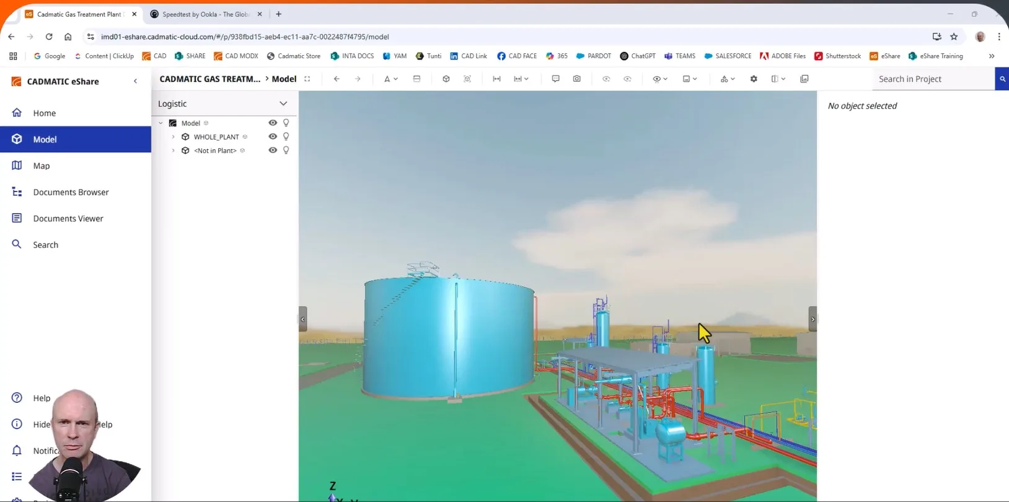1009x502 pixels.
Task: Click the settings gear in model toolbar
Action: pos(754,79)
